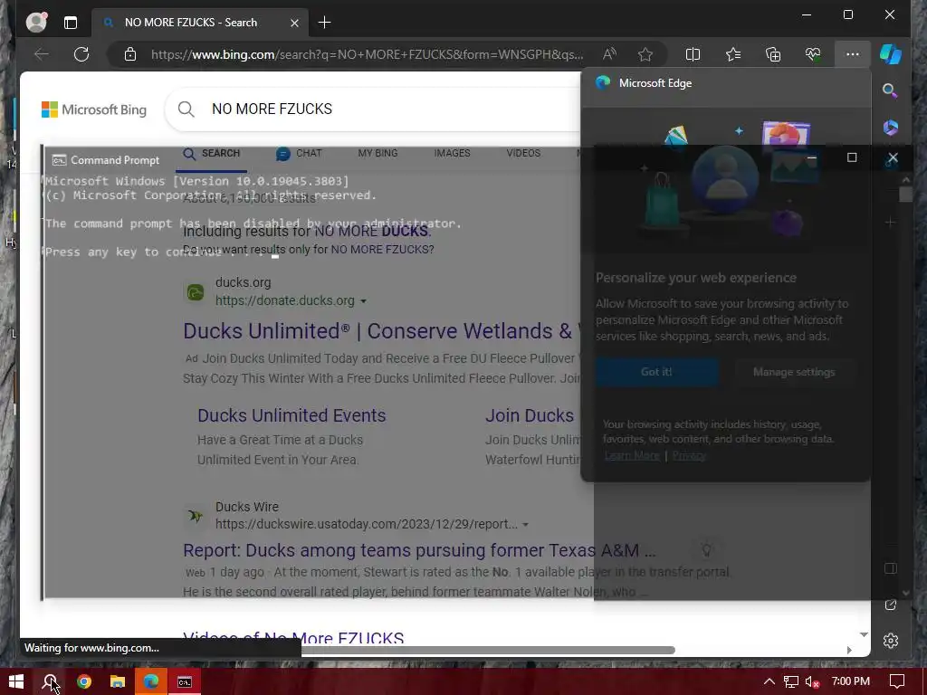Open the Edge profile avatar
The height and width of the screenshot is (695, 927).
click(36, 23)
